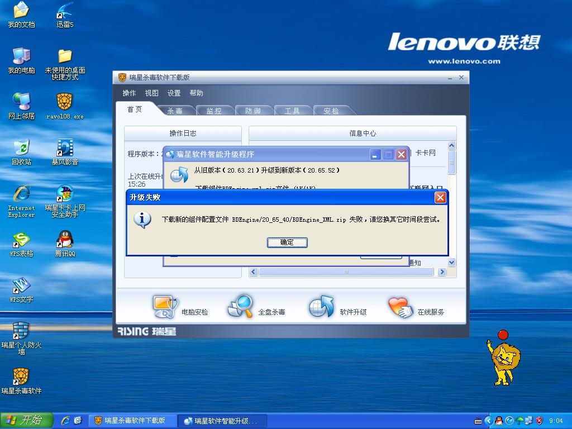Click the horizontal scrollbar thumb in 信息中心
This screenshot has height=429, width=572.
[x=346, y=272]
